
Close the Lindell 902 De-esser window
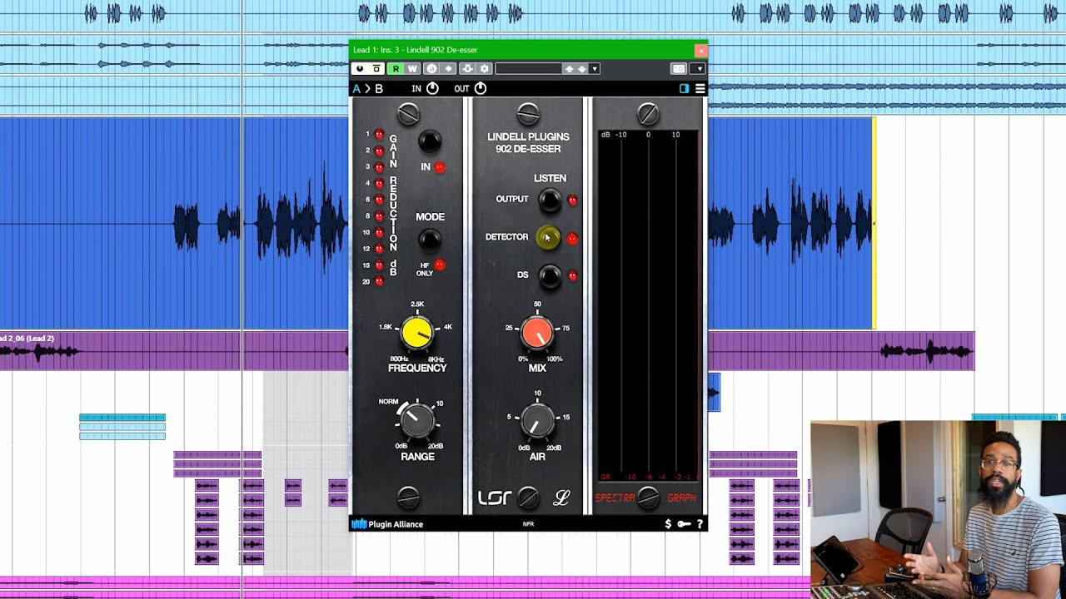click(700, 50)
